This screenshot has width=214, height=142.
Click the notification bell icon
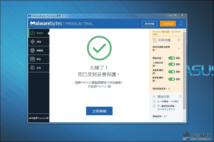tap(181, 24)
